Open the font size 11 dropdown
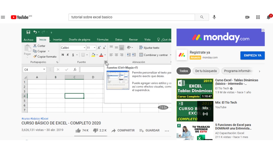Screen dimensions: 273x159 click(x=94, y=48)
